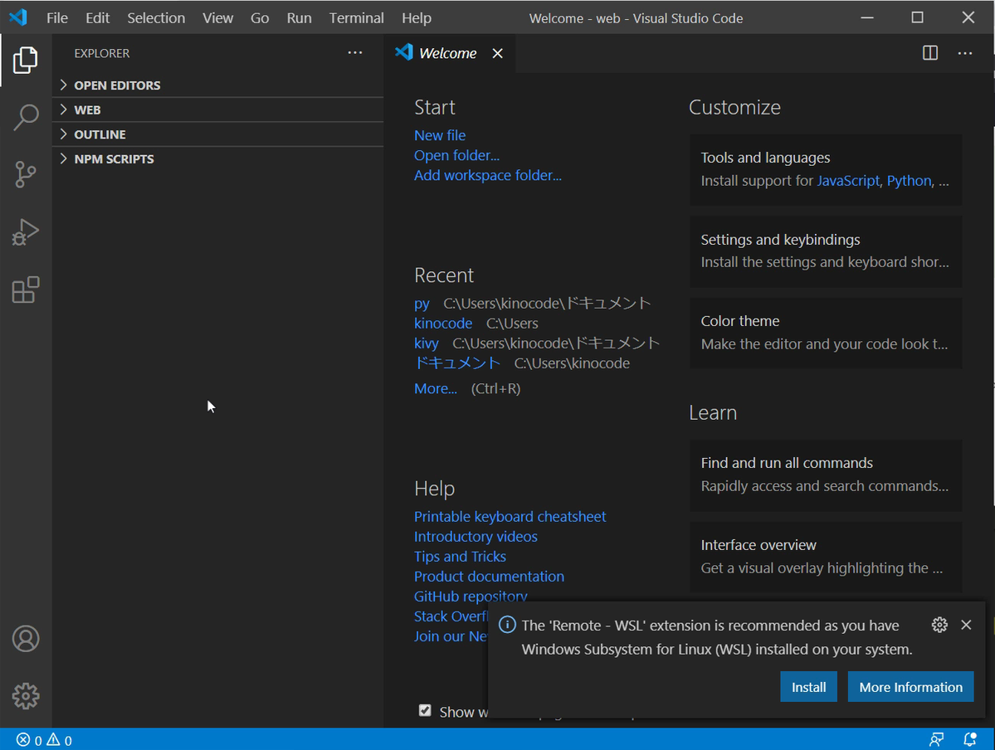Screen dimensions: 995x750
Task: Open recent folder ドキュメント
Action: coord(457,363)
